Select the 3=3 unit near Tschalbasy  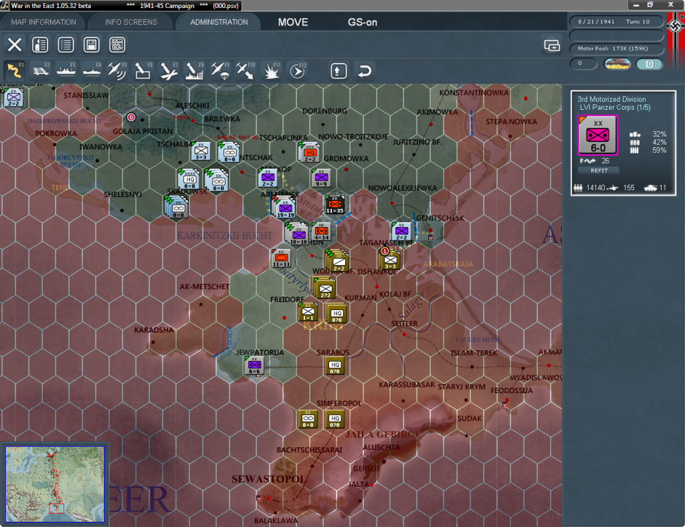201,151
